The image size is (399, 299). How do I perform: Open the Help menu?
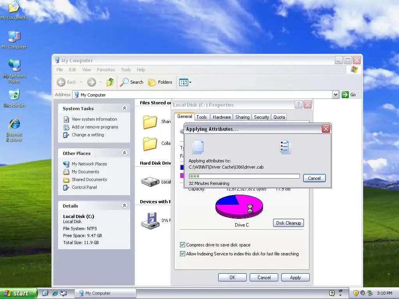[141, 70]
